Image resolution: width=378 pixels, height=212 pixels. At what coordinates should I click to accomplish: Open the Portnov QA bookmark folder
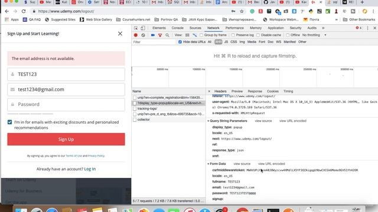click(166, 19)
